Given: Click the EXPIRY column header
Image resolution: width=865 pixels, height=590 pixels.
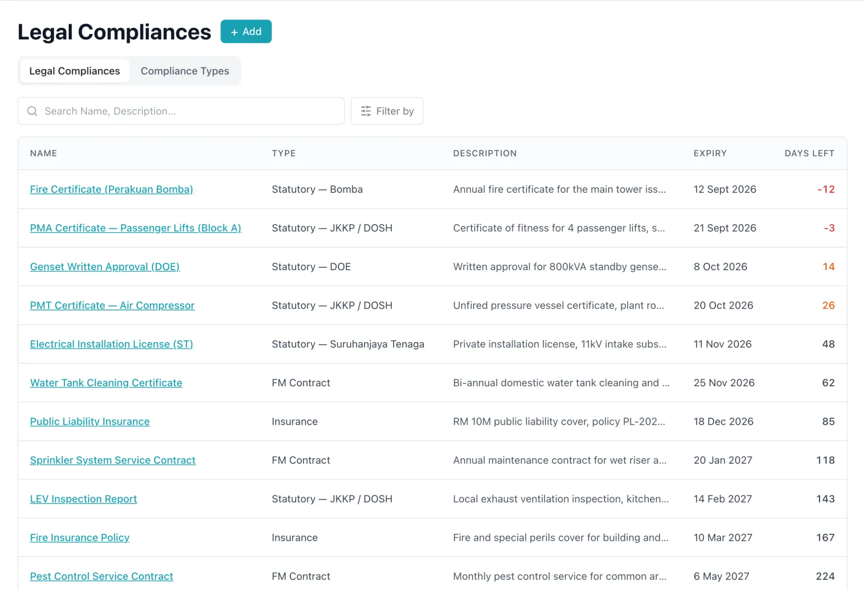Looking at the screenshot, I should pos(710,153).
